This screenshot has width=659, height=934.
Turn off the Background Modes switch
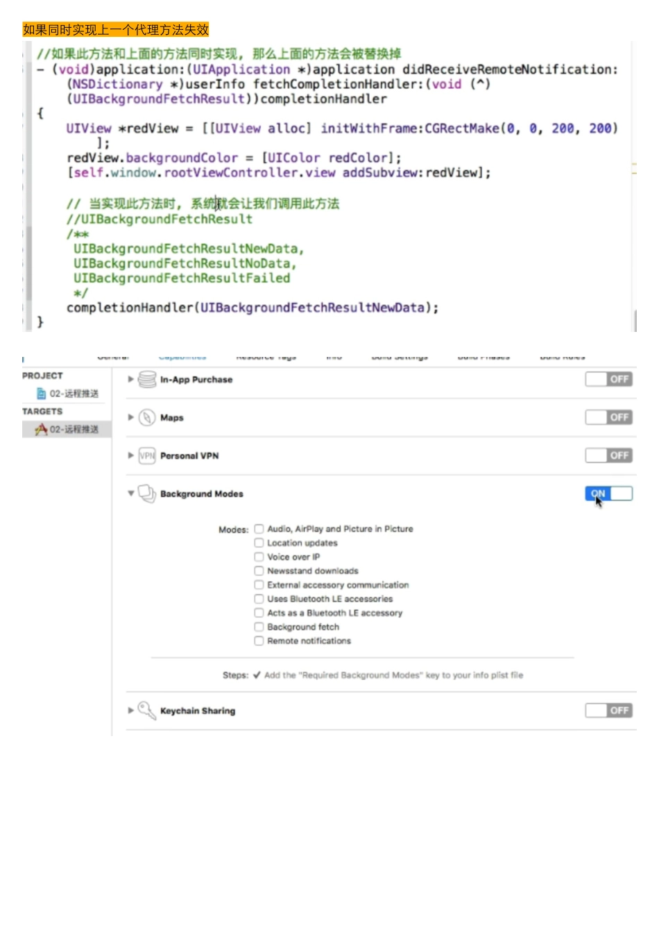[x=608, y=494]
